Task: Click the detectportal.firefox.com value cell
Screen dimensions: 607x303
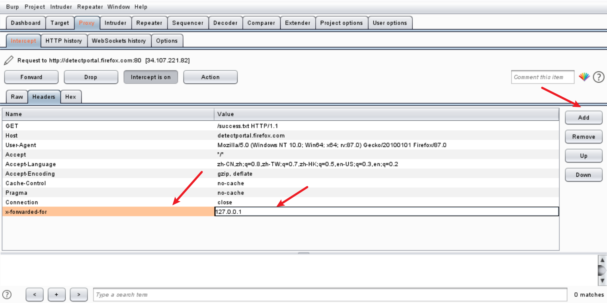Action: (386, 135)
